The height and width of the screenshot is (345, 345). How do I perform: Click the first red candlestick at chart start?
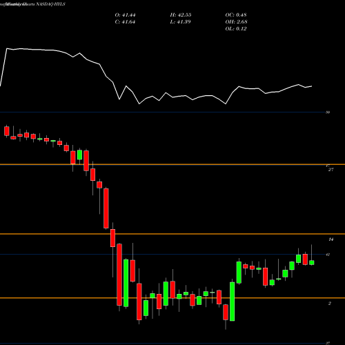tap(7, 131)
